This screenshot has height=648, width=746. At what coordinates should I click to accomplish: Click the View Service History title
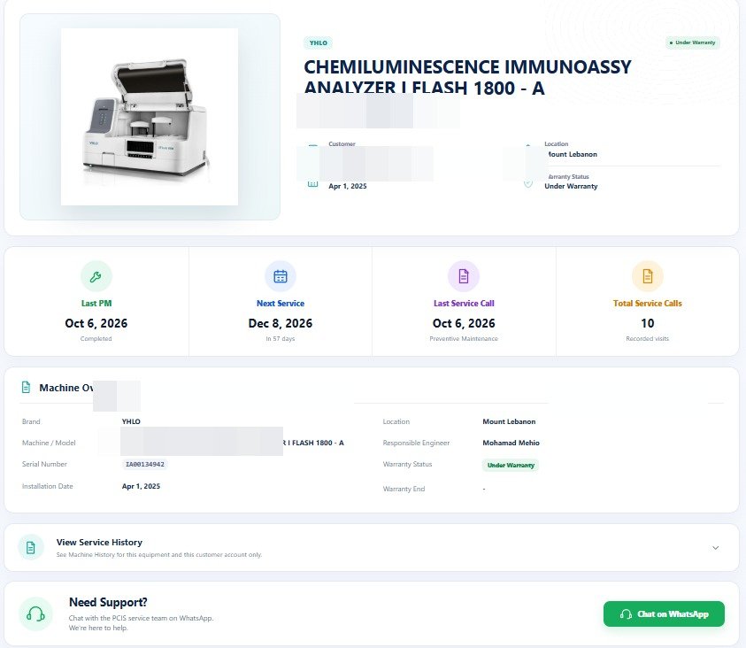[x=99, y=542]
